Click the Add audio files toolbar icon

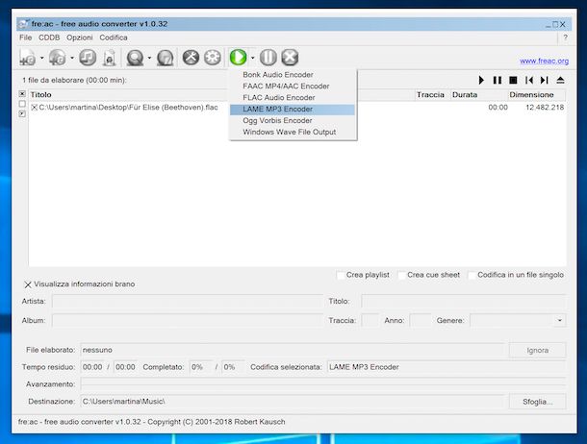[27, 58]
